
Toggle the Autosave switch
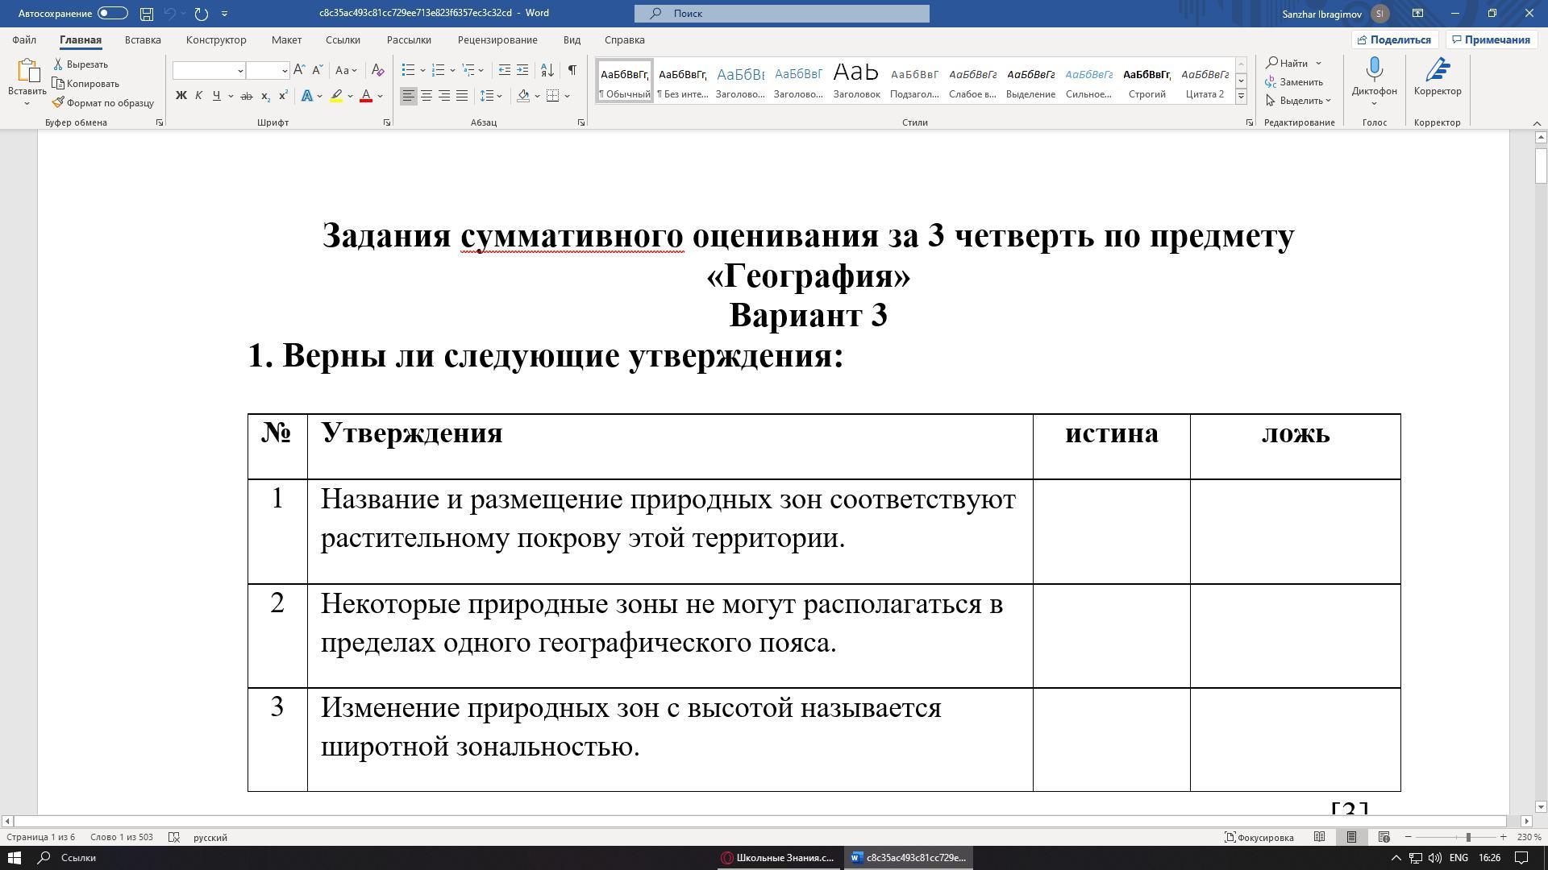pyautogui.click(x=112, y=14)
